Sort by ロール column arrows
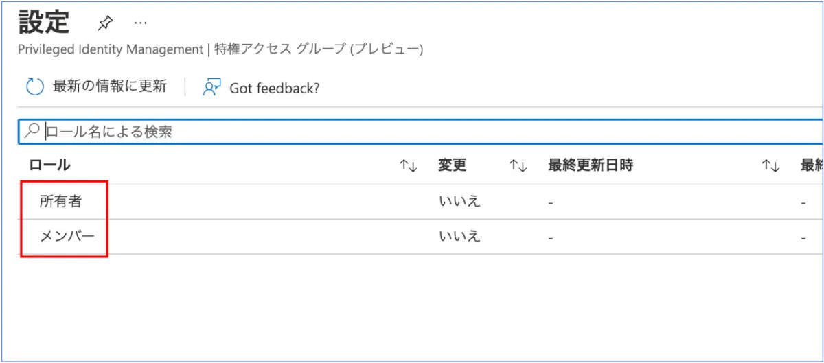 [x=409, y=165]
